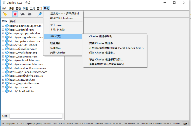Click globe icon for comm.inner.bbk.com
This screenshot has width=191, height=126.
7,64
